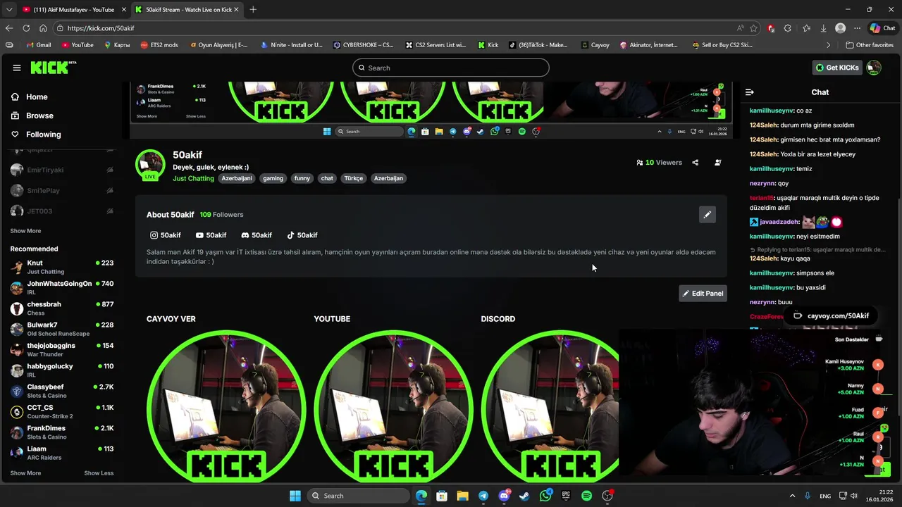Open the CAYVOY VER panel image

pos(226,407)
